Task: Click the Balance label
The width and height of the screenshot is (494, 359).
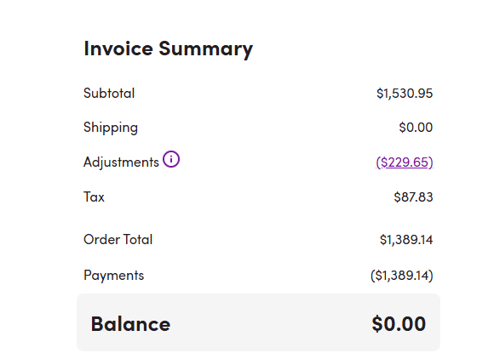Action: (130, 324)
